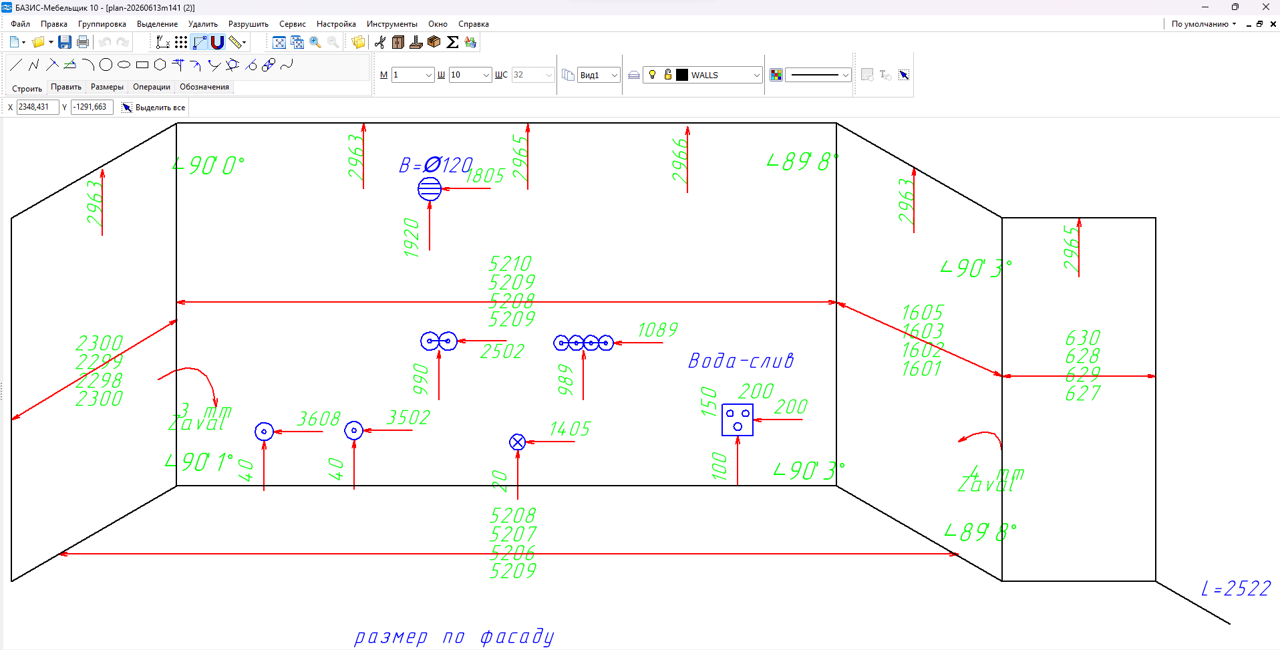Click the sigma summary icon
The width and height of the screenshot is (1280, 650).
tap(452, 42)
